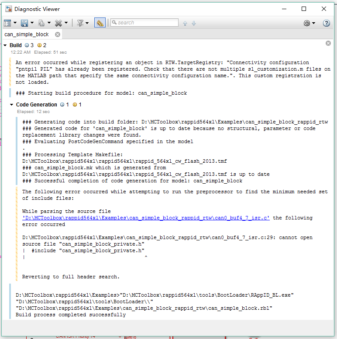
Task: Click the save diagnostics icon
Action: point(24,23)
